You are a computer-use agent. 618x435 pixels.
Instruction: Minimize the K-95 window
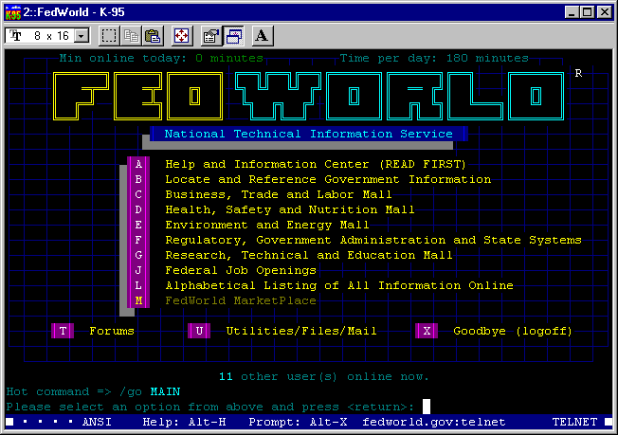[572, 12]
